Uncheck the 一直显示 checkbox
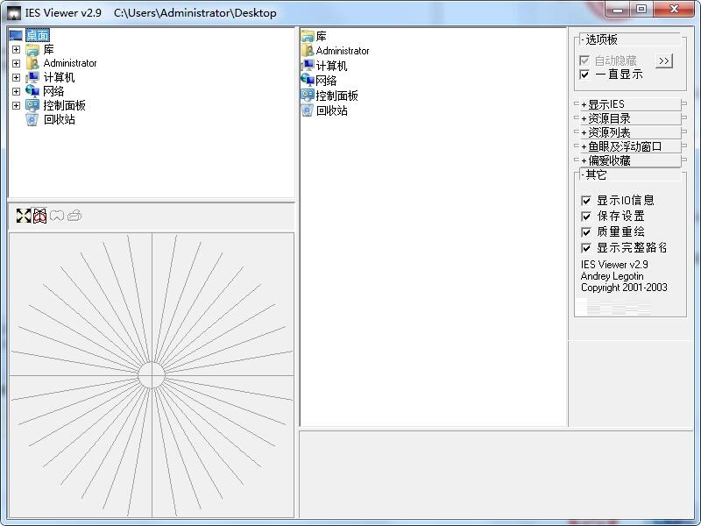The image size is (701, 526). pos(585,75)
